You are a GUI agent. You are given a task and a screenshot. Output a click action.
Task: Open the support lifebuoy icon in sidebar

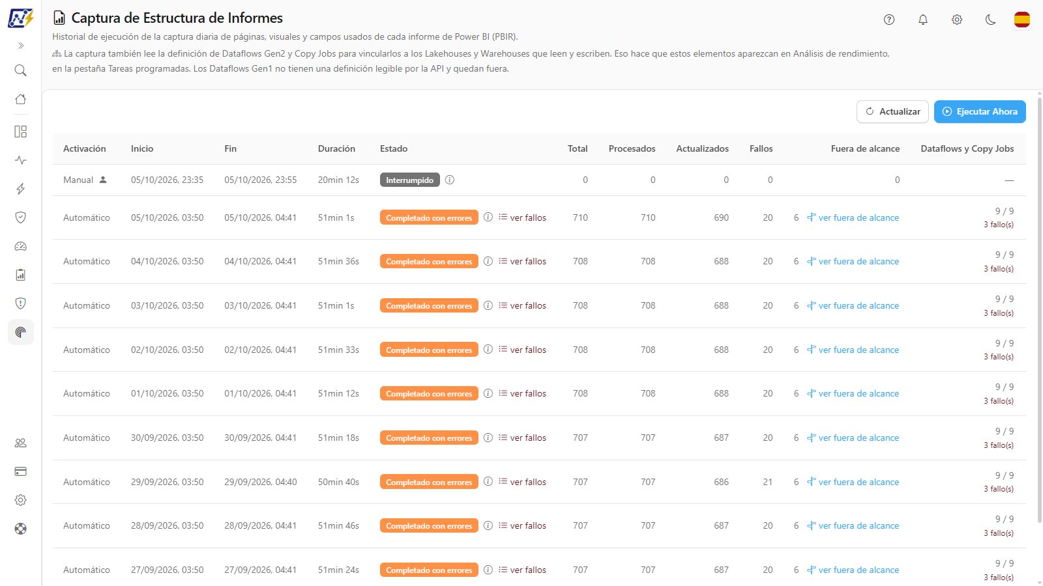21,529
